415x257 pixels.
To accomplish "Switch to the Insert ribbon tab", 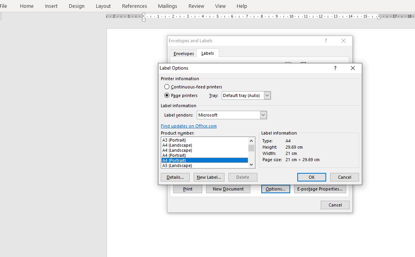I will pyautogui.click(x=51, y=6).
